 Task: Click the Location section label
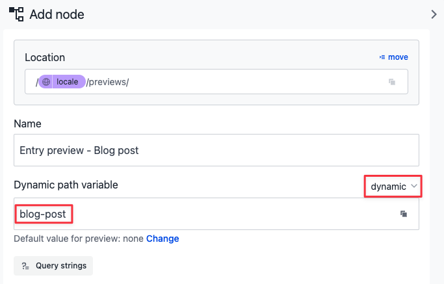click(x=45, y=57)
